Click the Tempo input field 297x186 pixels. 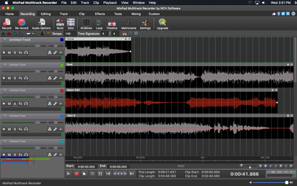[69, 34]
